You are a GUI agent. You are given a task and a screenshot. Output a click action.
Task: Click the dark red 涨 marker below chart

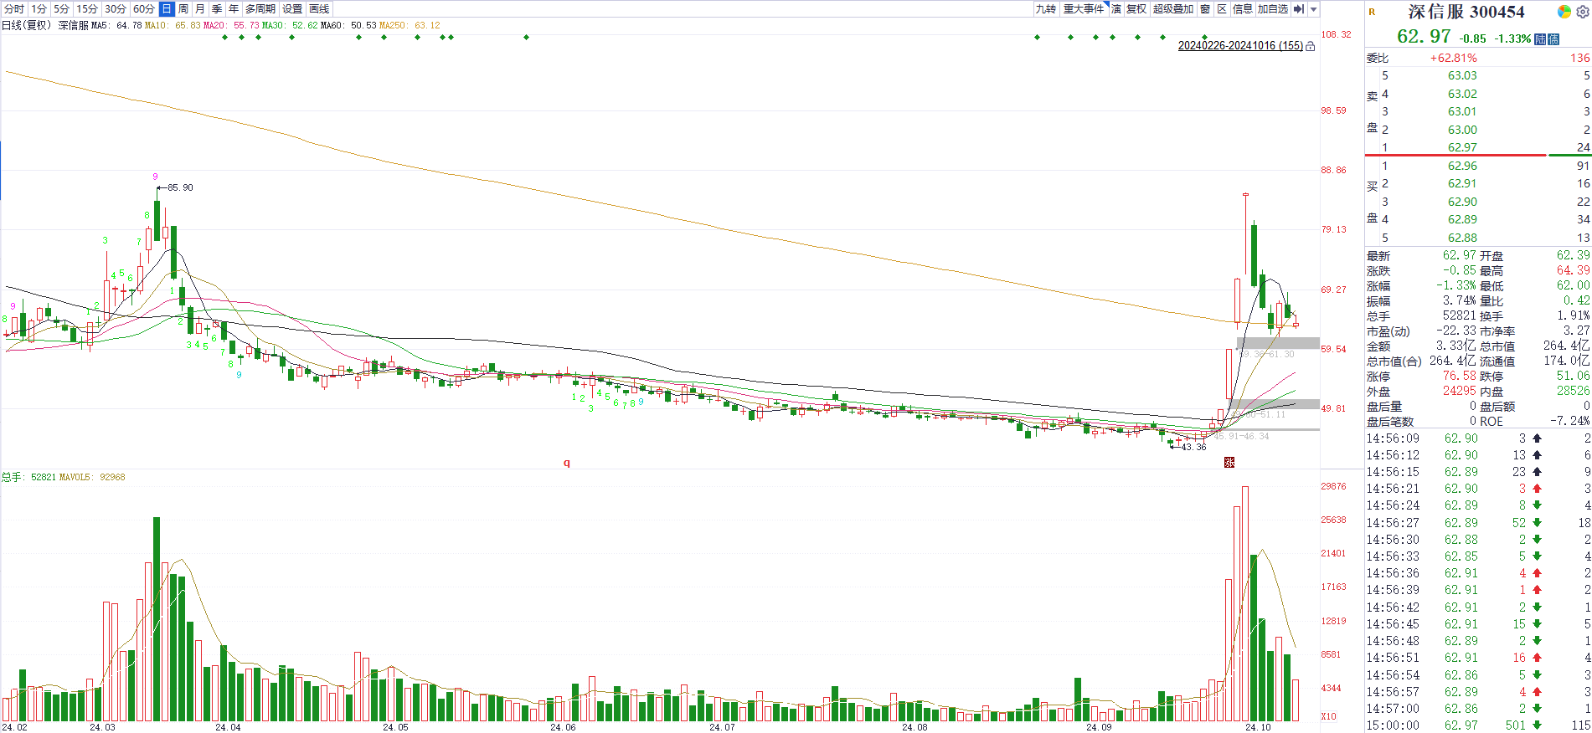[1229, 462]
